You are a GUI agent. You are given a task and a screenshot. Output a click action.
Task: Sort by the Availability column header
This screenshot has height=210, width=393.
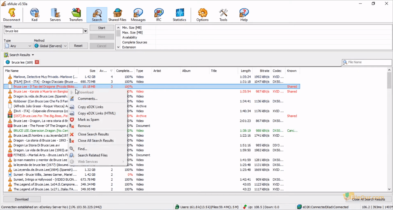tap(106, 71)
